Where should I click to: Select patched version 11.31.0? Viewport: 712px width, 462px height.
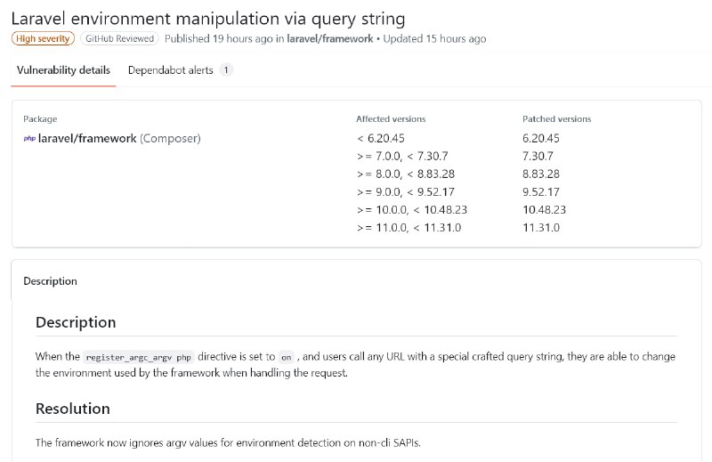point(541,227)
